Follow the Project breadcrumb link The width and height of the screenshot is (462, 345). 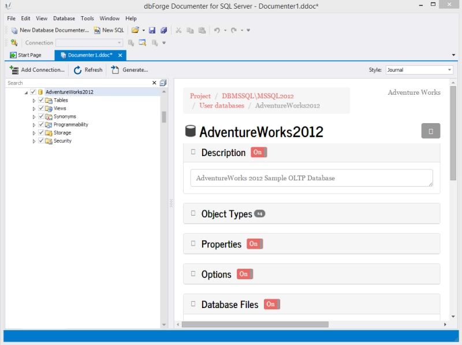coord(200,96)
